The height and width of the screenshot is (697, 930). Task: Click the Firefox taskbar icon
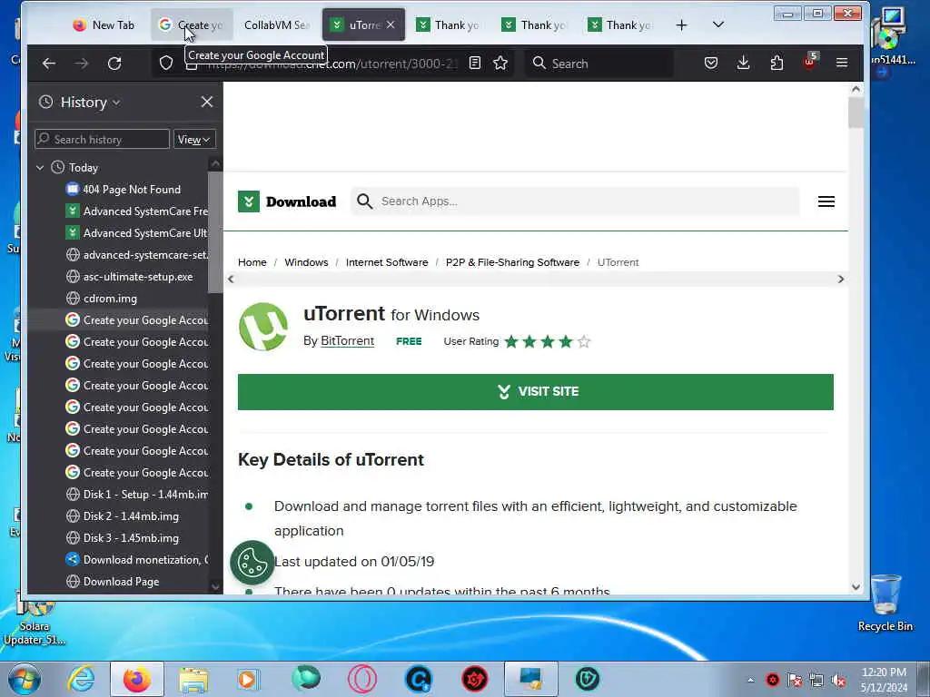coord(137,679)
